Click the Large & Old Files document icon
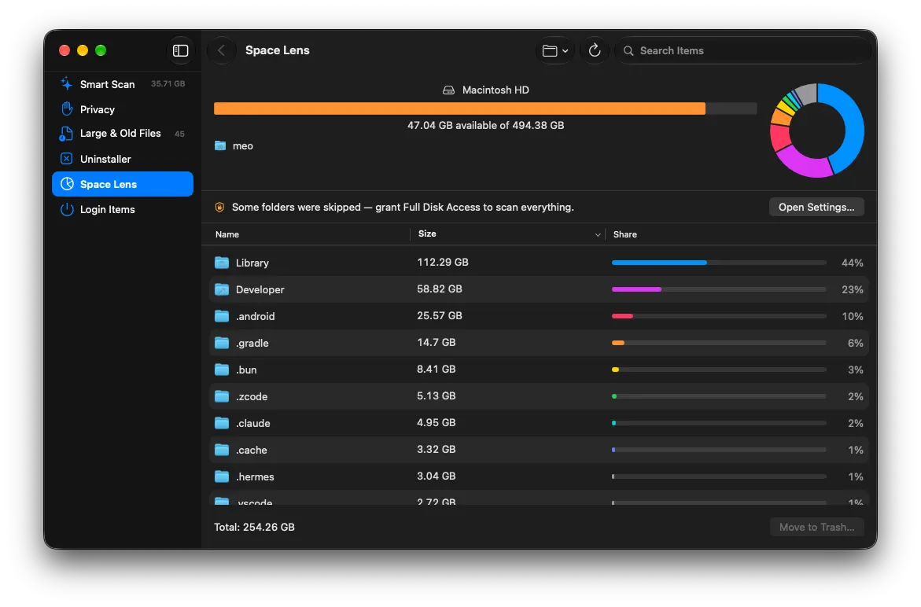The height and width of the screenshot is (607, 921). [x=66, y=134]
